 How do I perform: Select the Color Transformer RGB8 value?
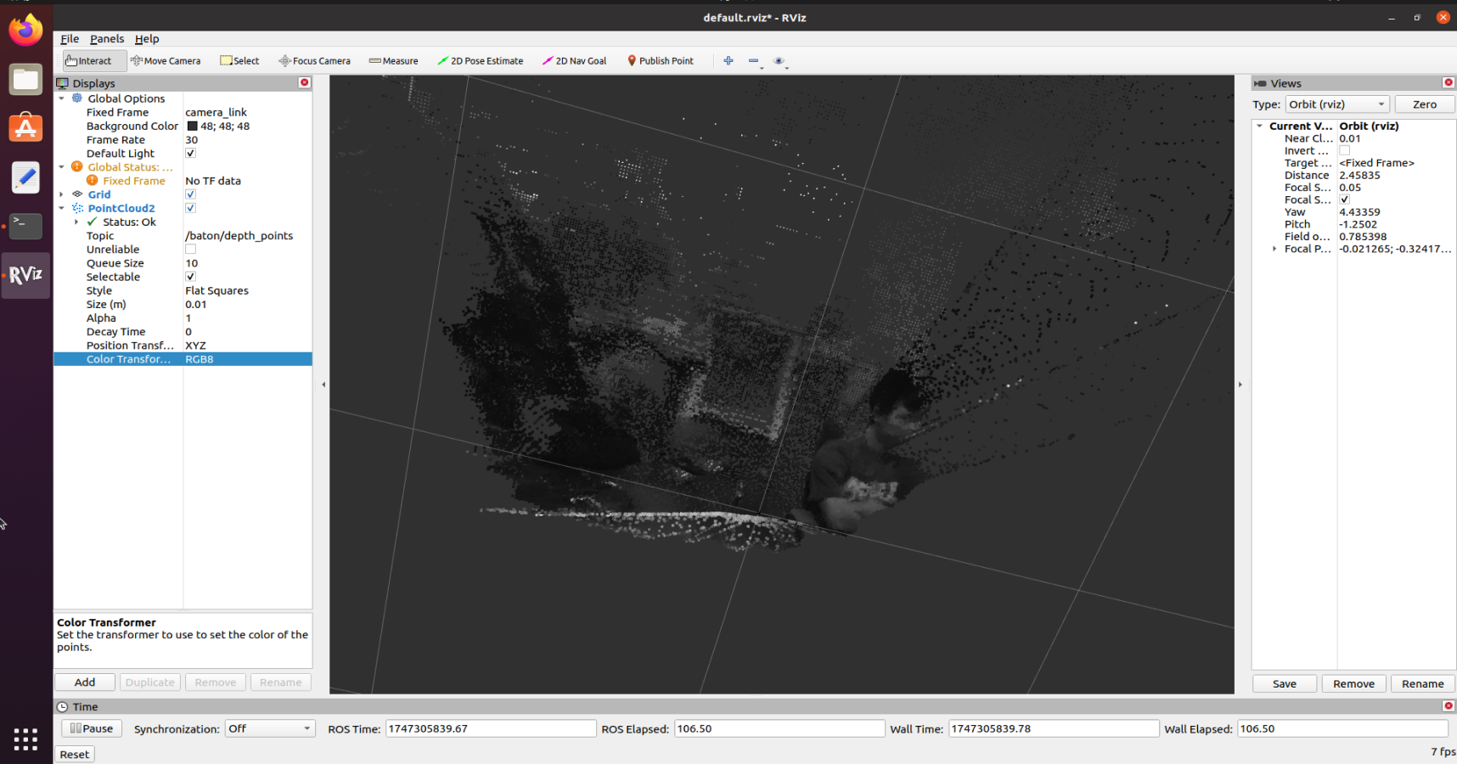click(200, 359)
